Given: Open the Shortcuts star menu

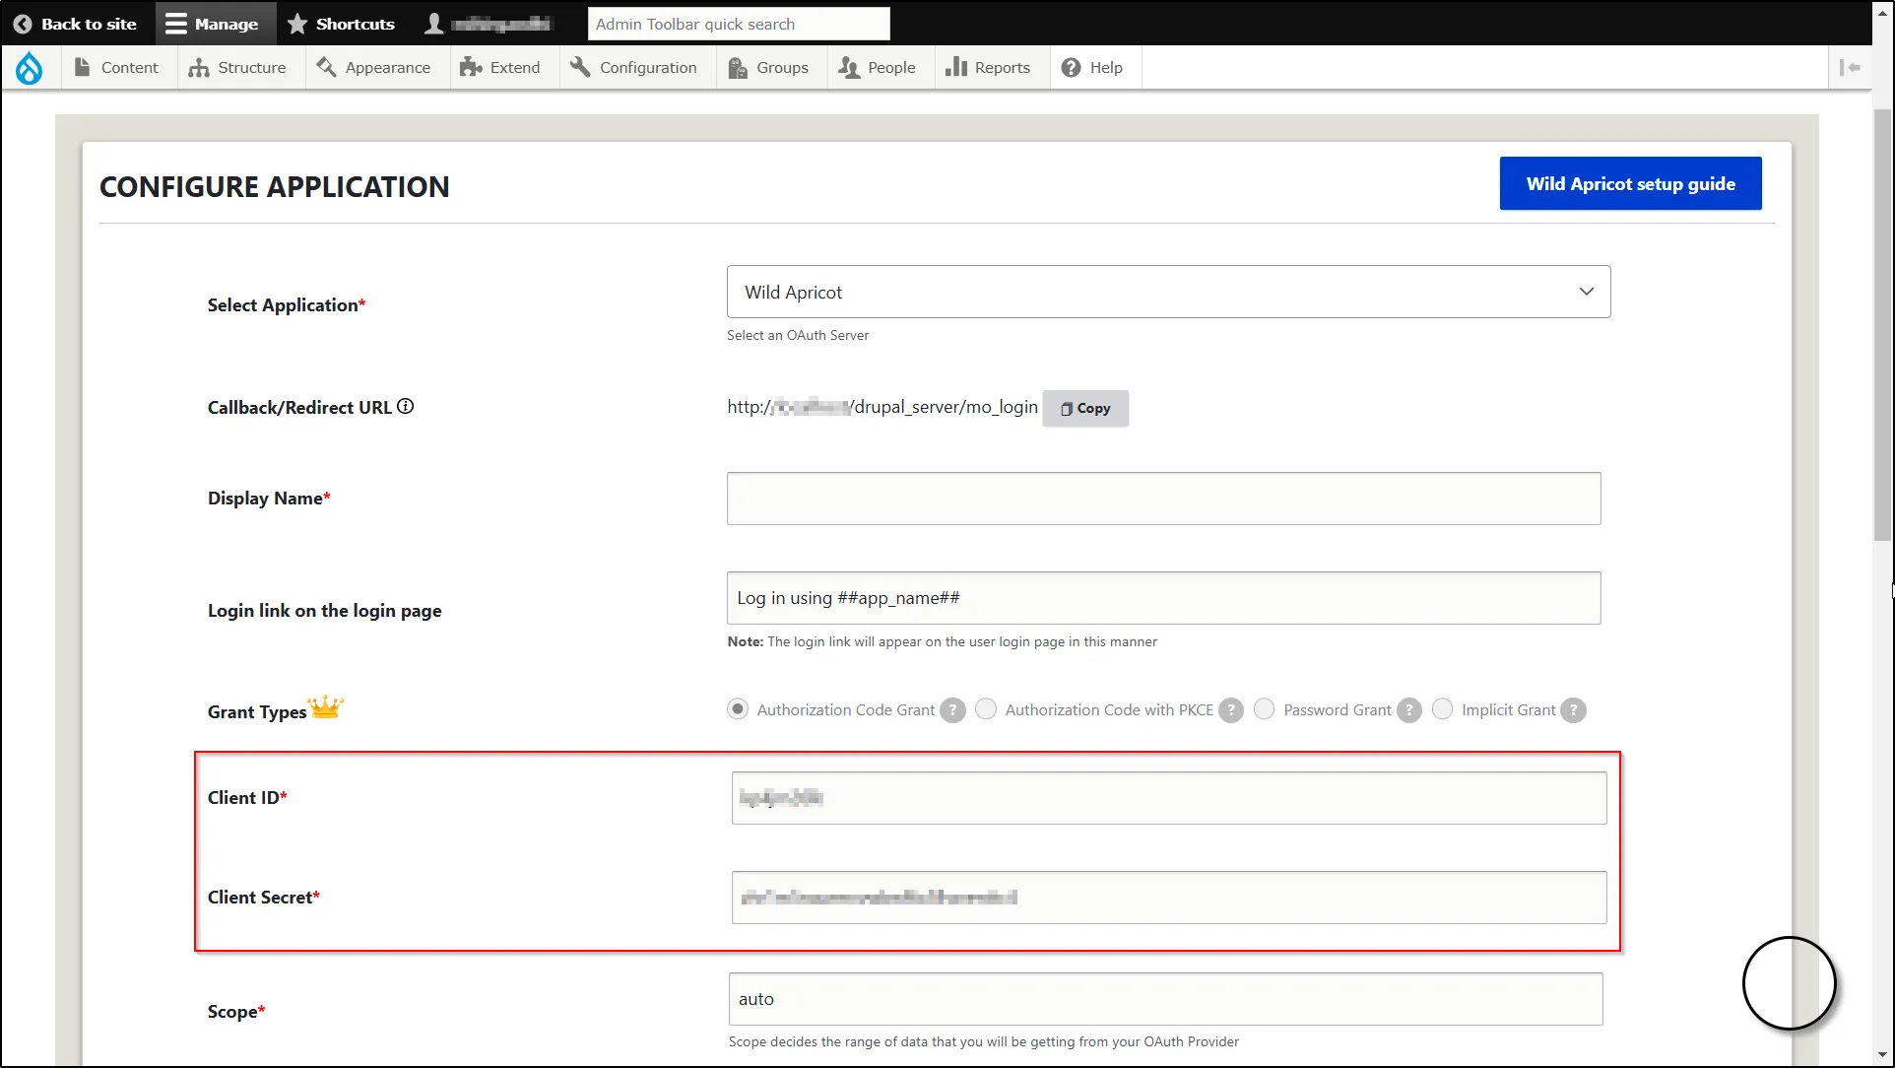Looking at the screenshot, I should (341, 24).
